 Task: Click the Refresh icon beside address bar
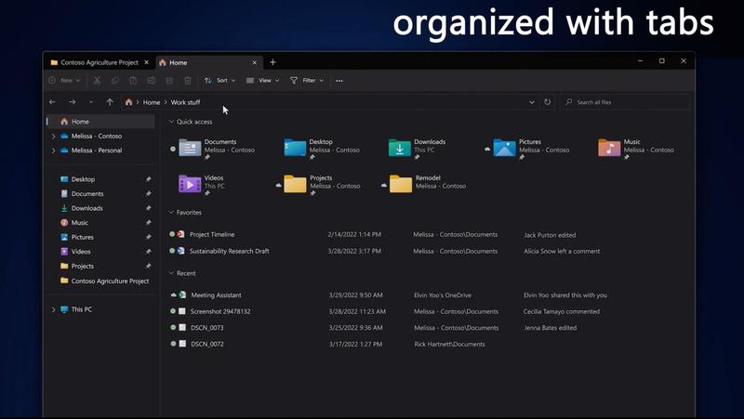pos(547,102)
